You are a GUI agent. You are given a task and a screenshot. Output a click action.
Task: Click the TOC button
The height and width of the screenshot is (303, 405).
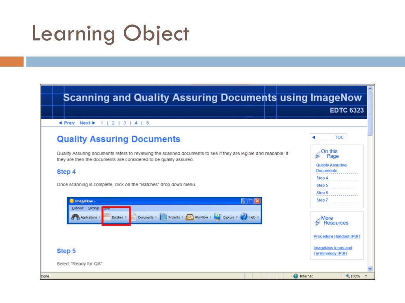[x=328, y=137]
